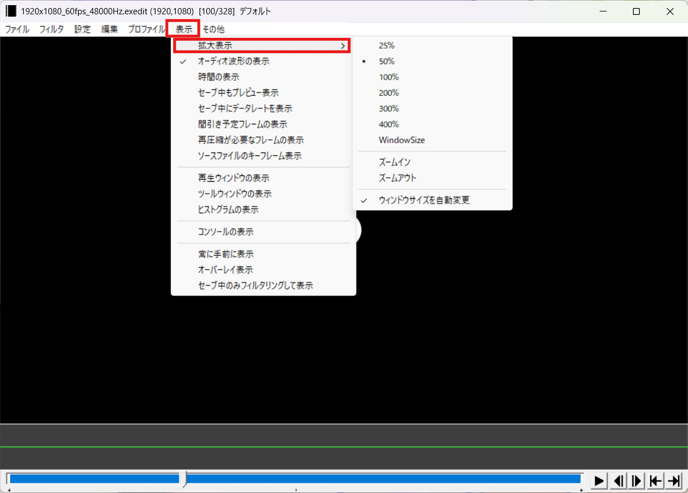Maximize the AviUtl window
This screenshot has height=493, width=688.
pyautogui.click(x=636, y=11)
